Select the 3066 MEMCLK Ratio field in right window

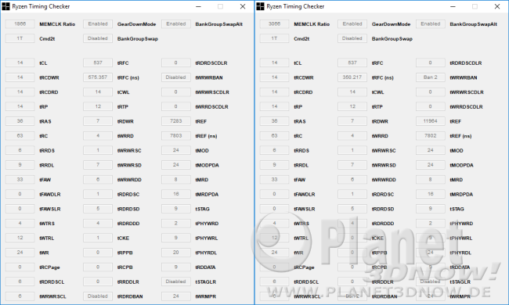[274, 24]
